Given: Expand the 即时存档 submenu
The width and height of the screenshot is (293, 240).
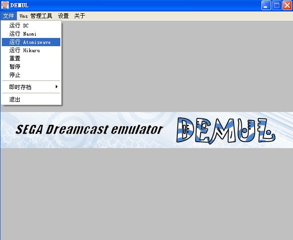Looking at the screenshot, I should 31,87.
